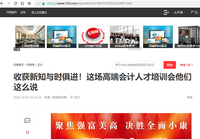The width and height of the screenshot is (200, 139).
Task: Open 网易首页 in top navigation
Action: pyautogui.click(x=12, y=12)
